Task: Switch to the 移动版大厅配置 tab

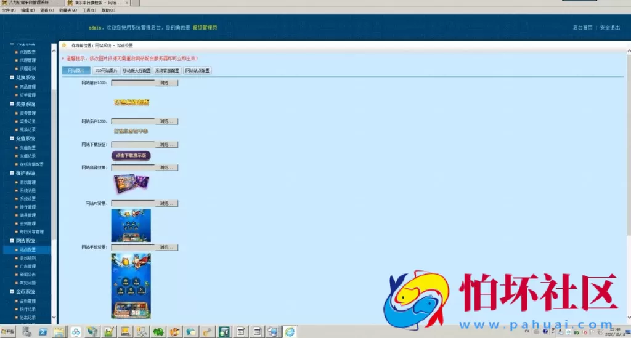Action: click(136, 71)
